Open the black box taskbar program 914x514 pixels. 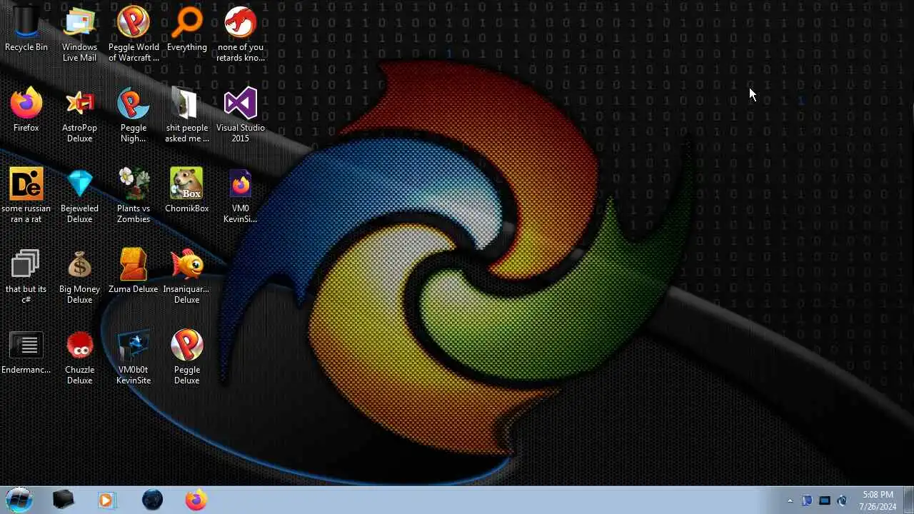point(64,500)
